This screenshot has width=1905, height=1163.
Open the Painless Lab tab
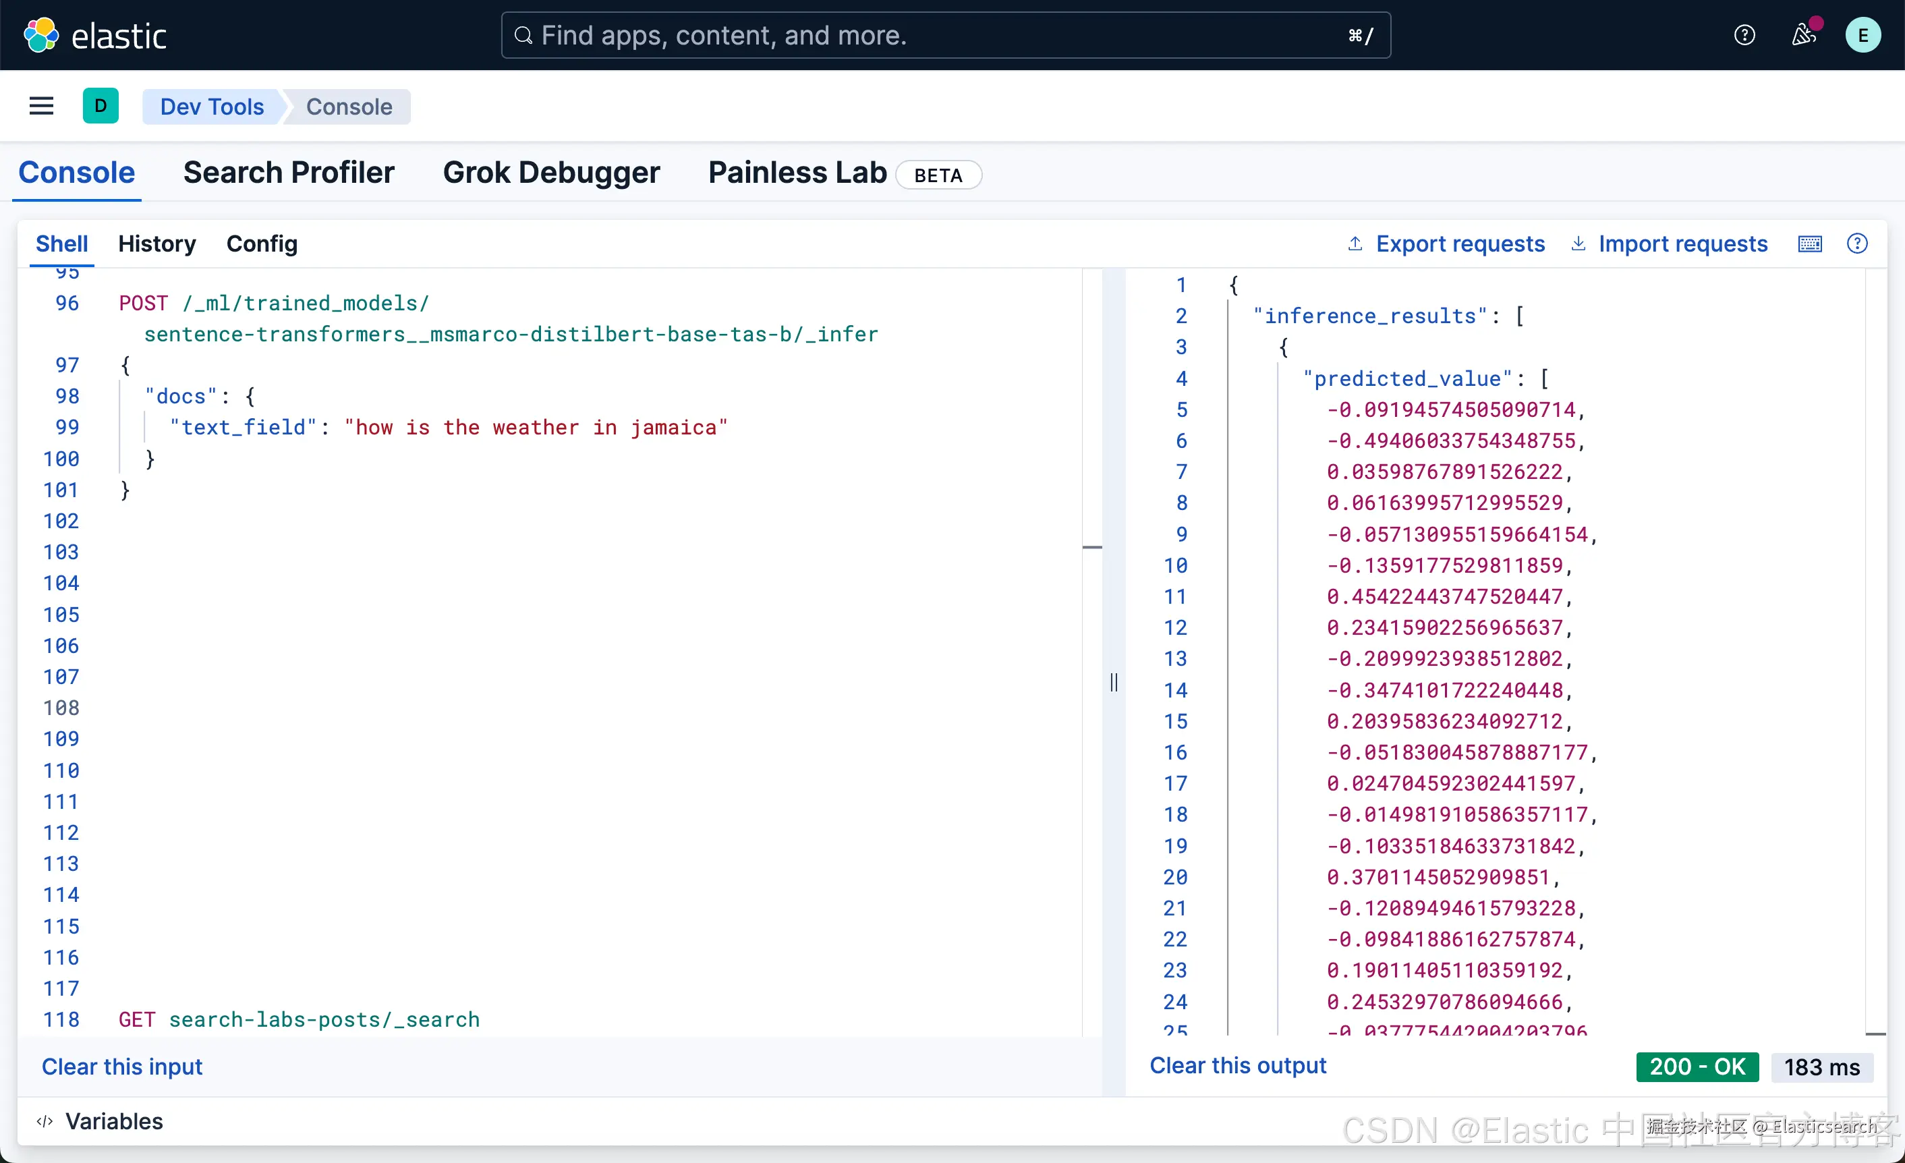(x=797, y=173)
